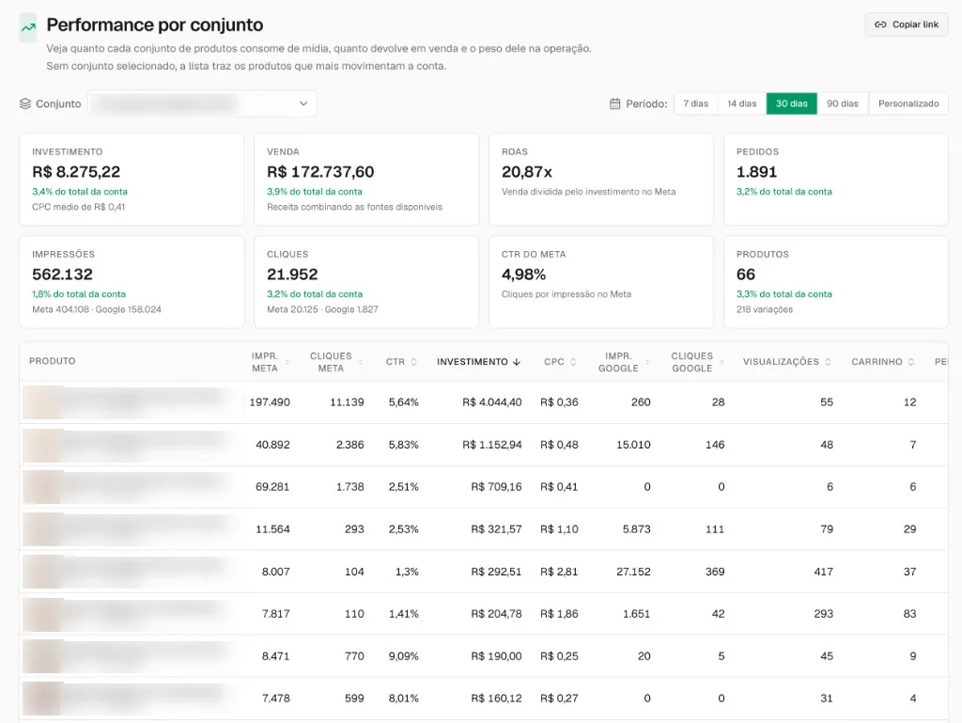Screen dimensions: 962x723
Task: Click the investment cell R$ 204,78
Action: [x=496, y=614]
